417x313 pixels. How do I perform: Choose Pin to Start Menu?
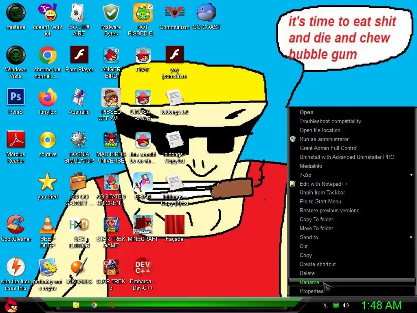(351, 201)
